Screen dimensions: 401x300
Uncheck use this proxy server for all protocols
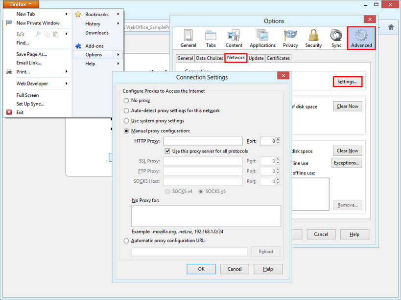pyautogui.click(x=167, y=150)
